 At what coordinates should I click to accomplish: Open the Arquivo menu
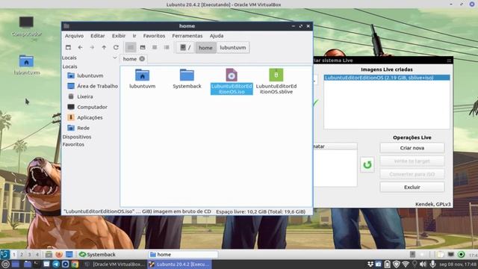pos(74,36)
